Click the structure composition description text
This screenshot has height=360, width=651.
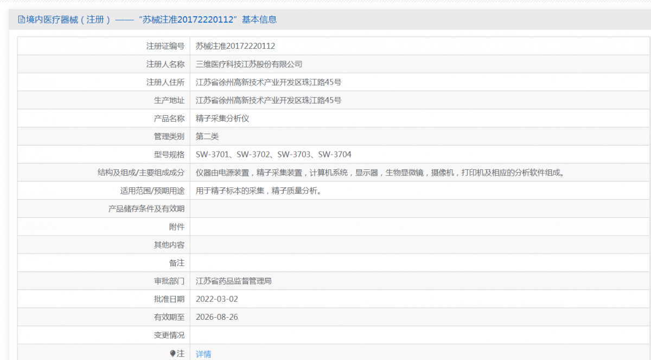click(x=380, y=173)
